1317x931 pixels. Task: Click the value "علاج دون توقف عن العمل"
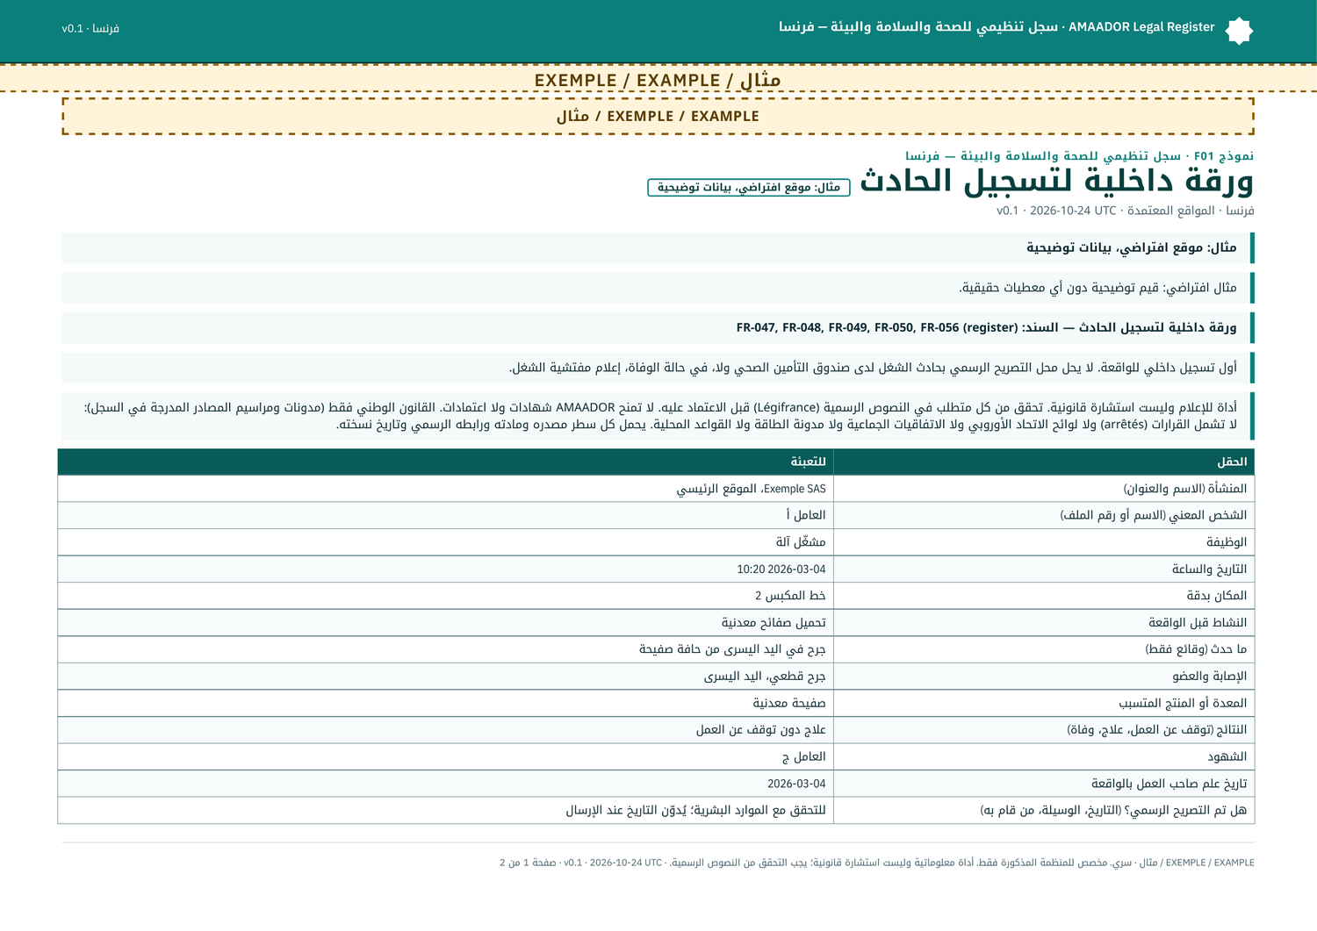pyautogui.click(x=761, y=730)
